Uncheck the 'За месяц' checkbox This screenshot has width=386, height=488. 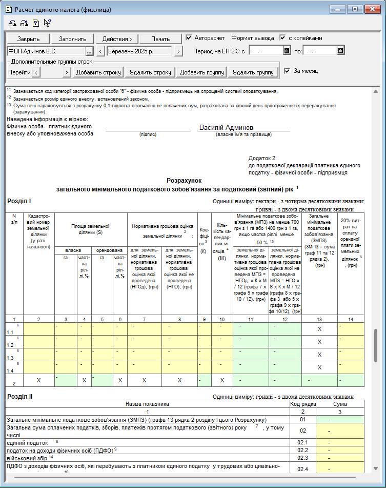click(x=287, y=71)
